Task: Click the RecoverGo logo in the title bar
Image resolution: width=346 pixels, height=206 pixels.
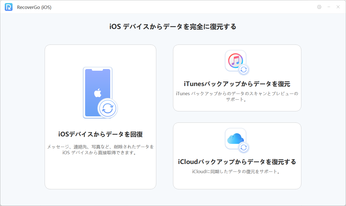Action: pos(8,7)
